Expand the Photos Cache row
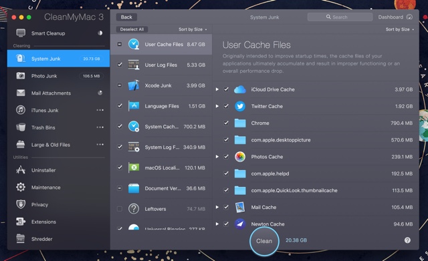Image resolution: width=428 pixels, height=261 pixels. click(x=217, y=156)
